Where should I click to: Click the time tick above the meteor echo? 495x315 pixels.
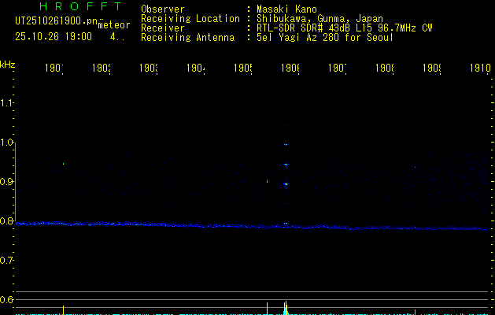(290, 69)
